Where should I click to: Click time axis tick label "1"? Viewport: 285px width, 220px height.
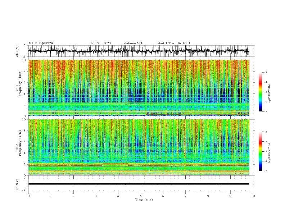[x=51, y=196]
